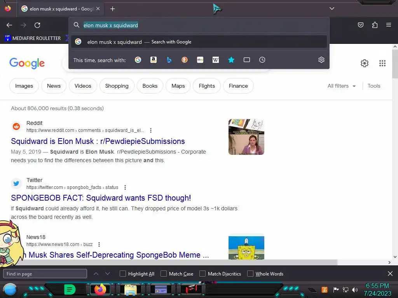Open the network tray icon

pyautogui.click(x=346, y=289)
